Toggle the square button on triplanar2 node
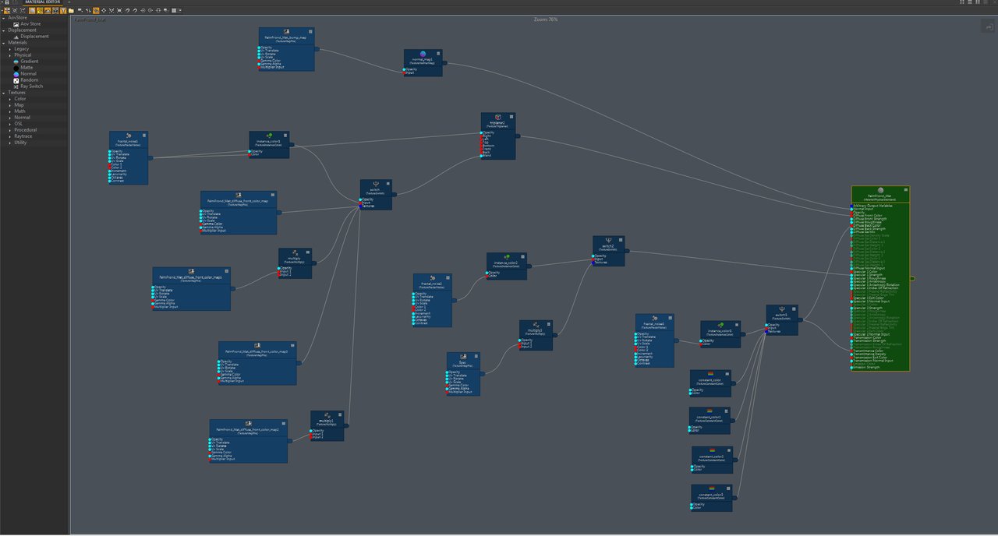 point(511,117)
